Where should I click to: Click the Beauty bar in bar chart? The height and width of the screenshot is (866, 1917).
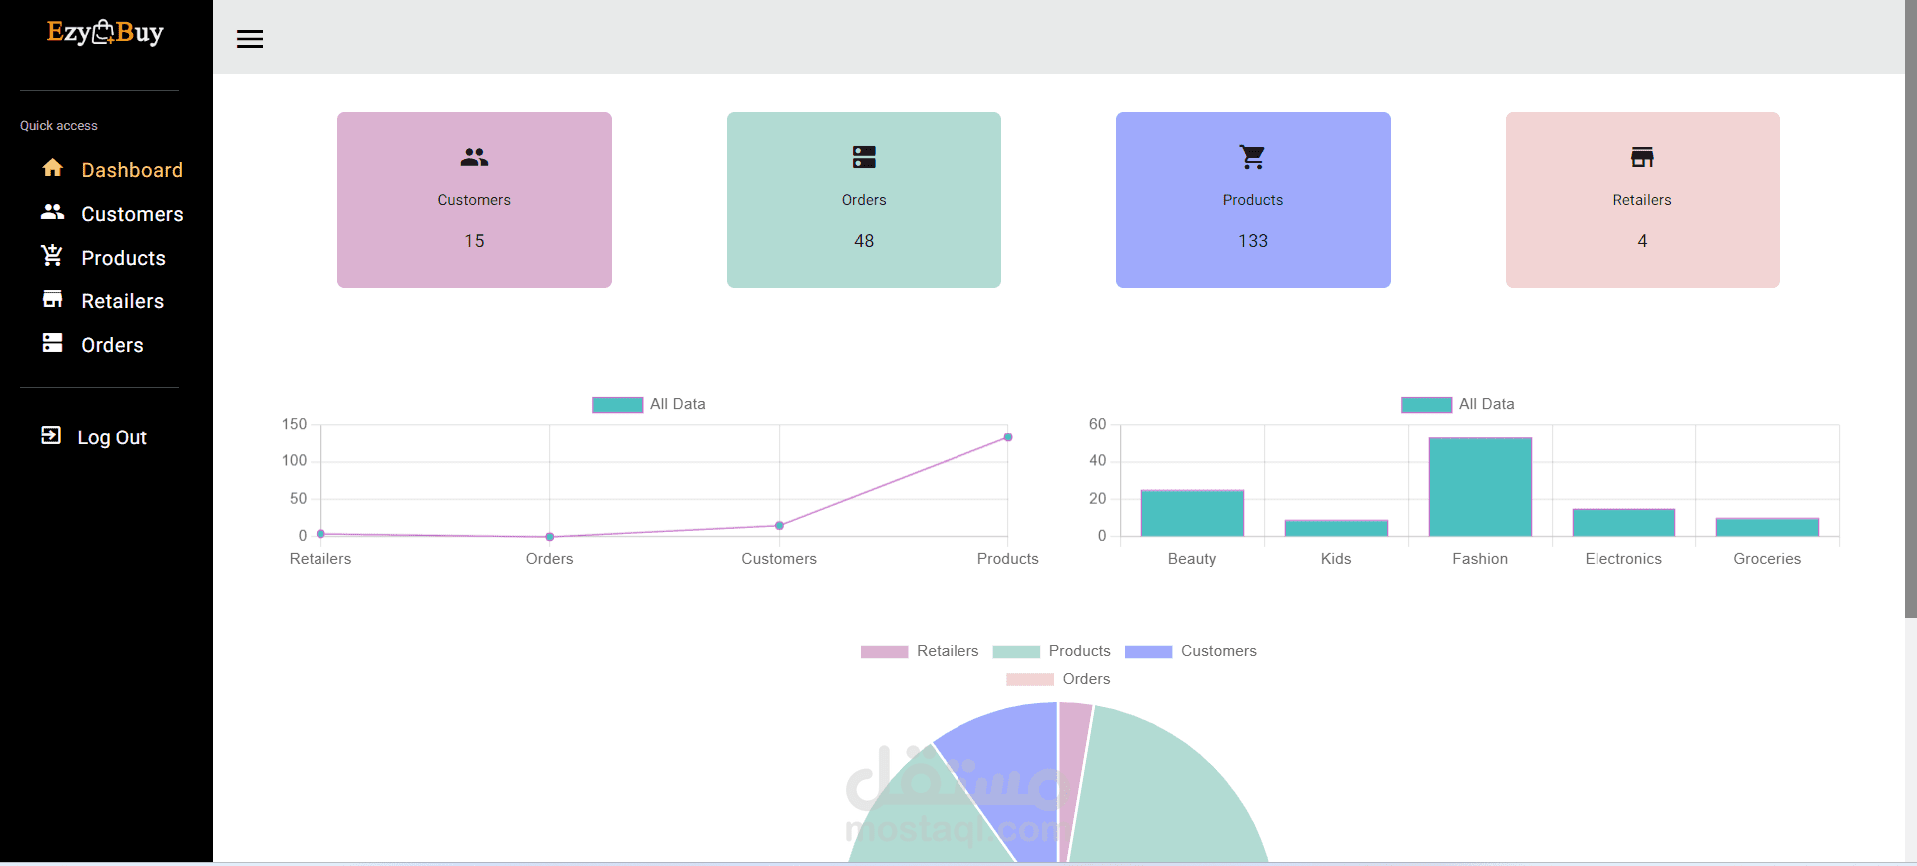coord(1192,513)
